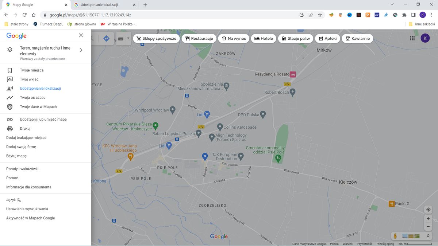Select Udostępnianie lokalizacji in the sidebar menu
Viewport: 438px width, 246px height.
click(41, 88)
